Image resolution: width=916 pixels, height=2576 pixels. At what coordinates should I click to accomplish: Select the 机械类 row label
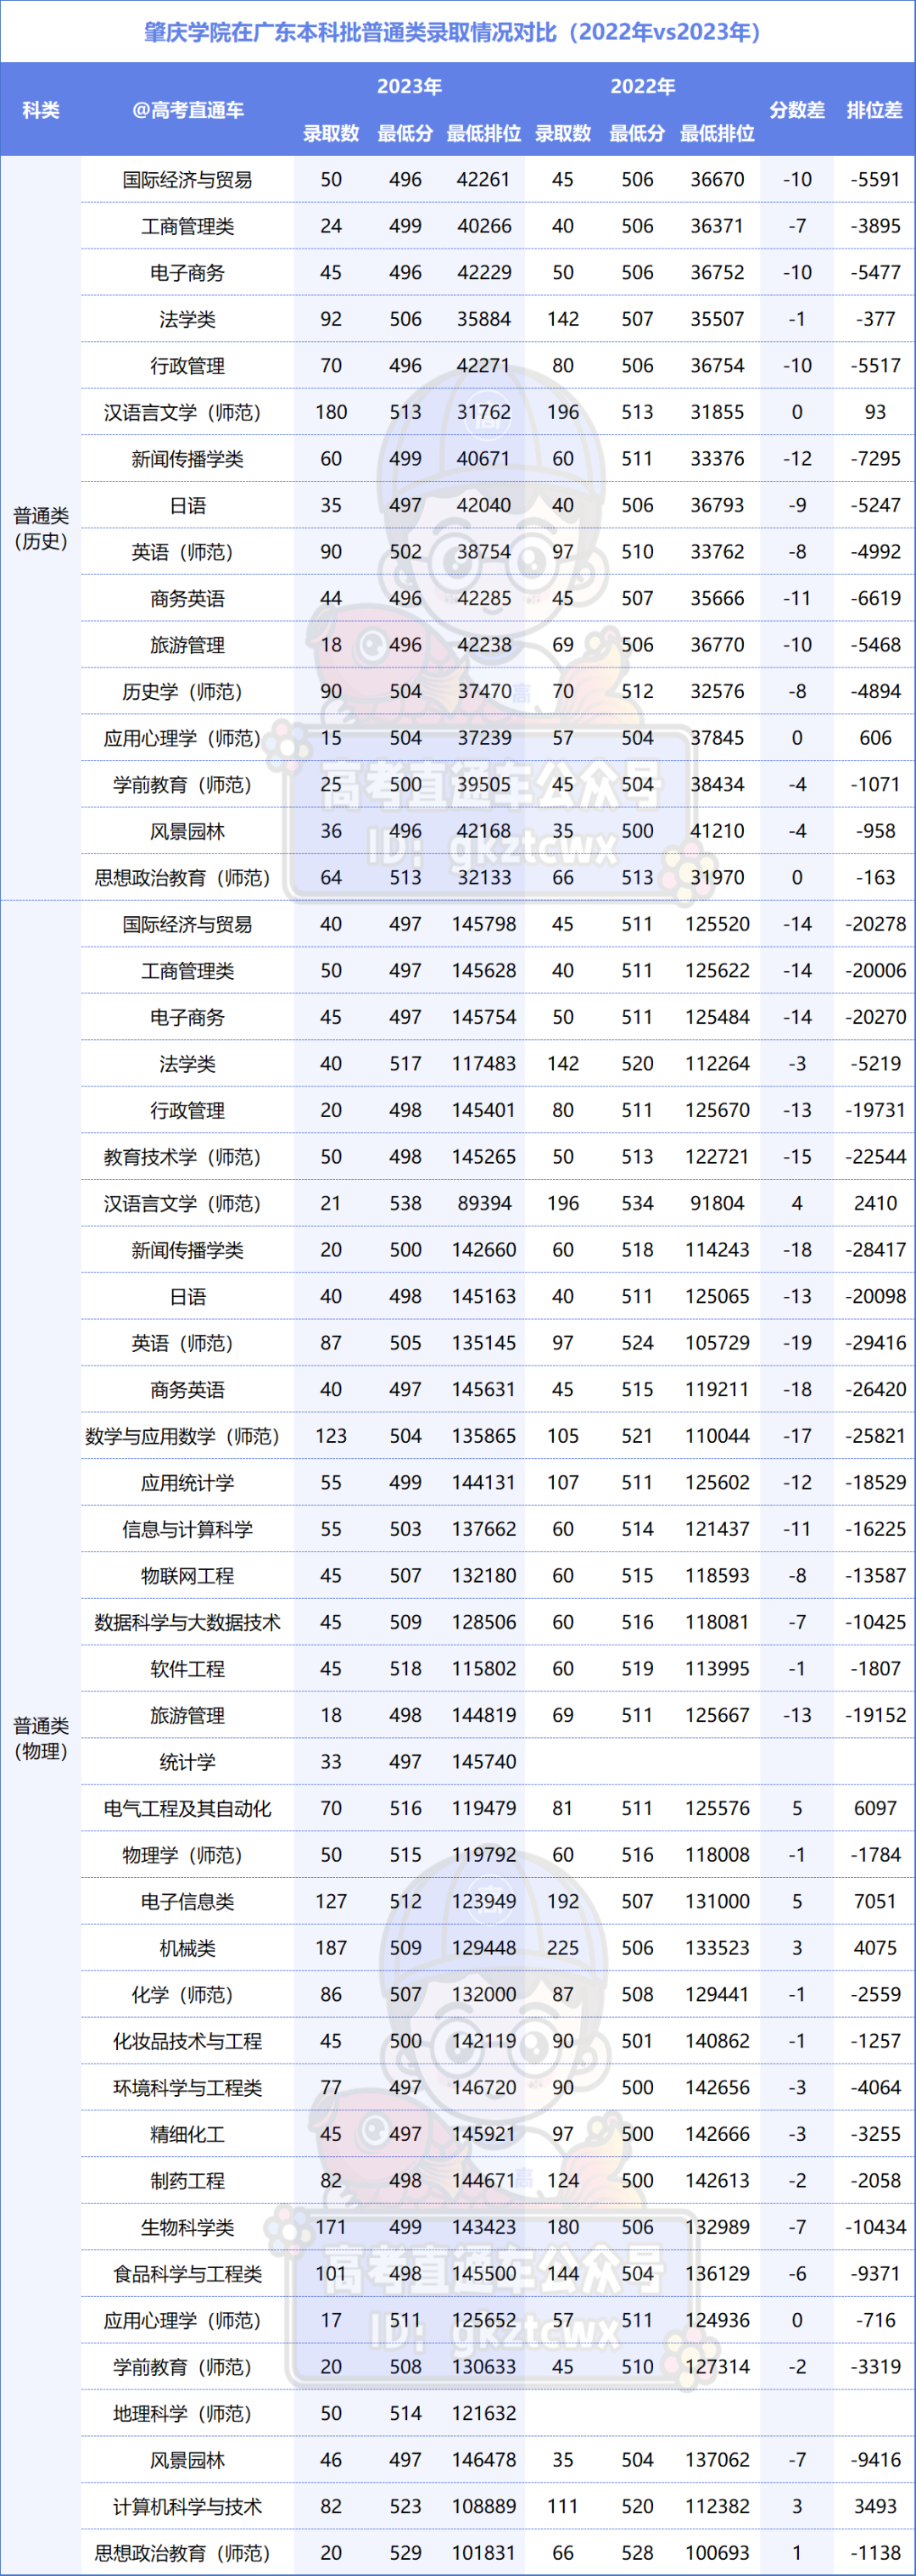tap(188, 1948)
